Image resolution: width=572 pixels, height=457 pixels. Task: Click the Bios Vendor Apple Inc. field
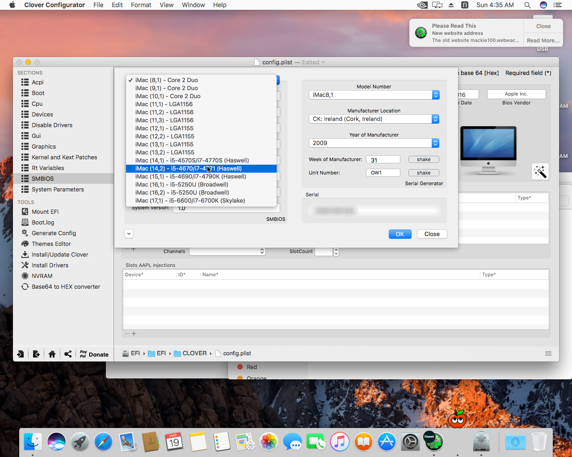(x=517, y=94)
